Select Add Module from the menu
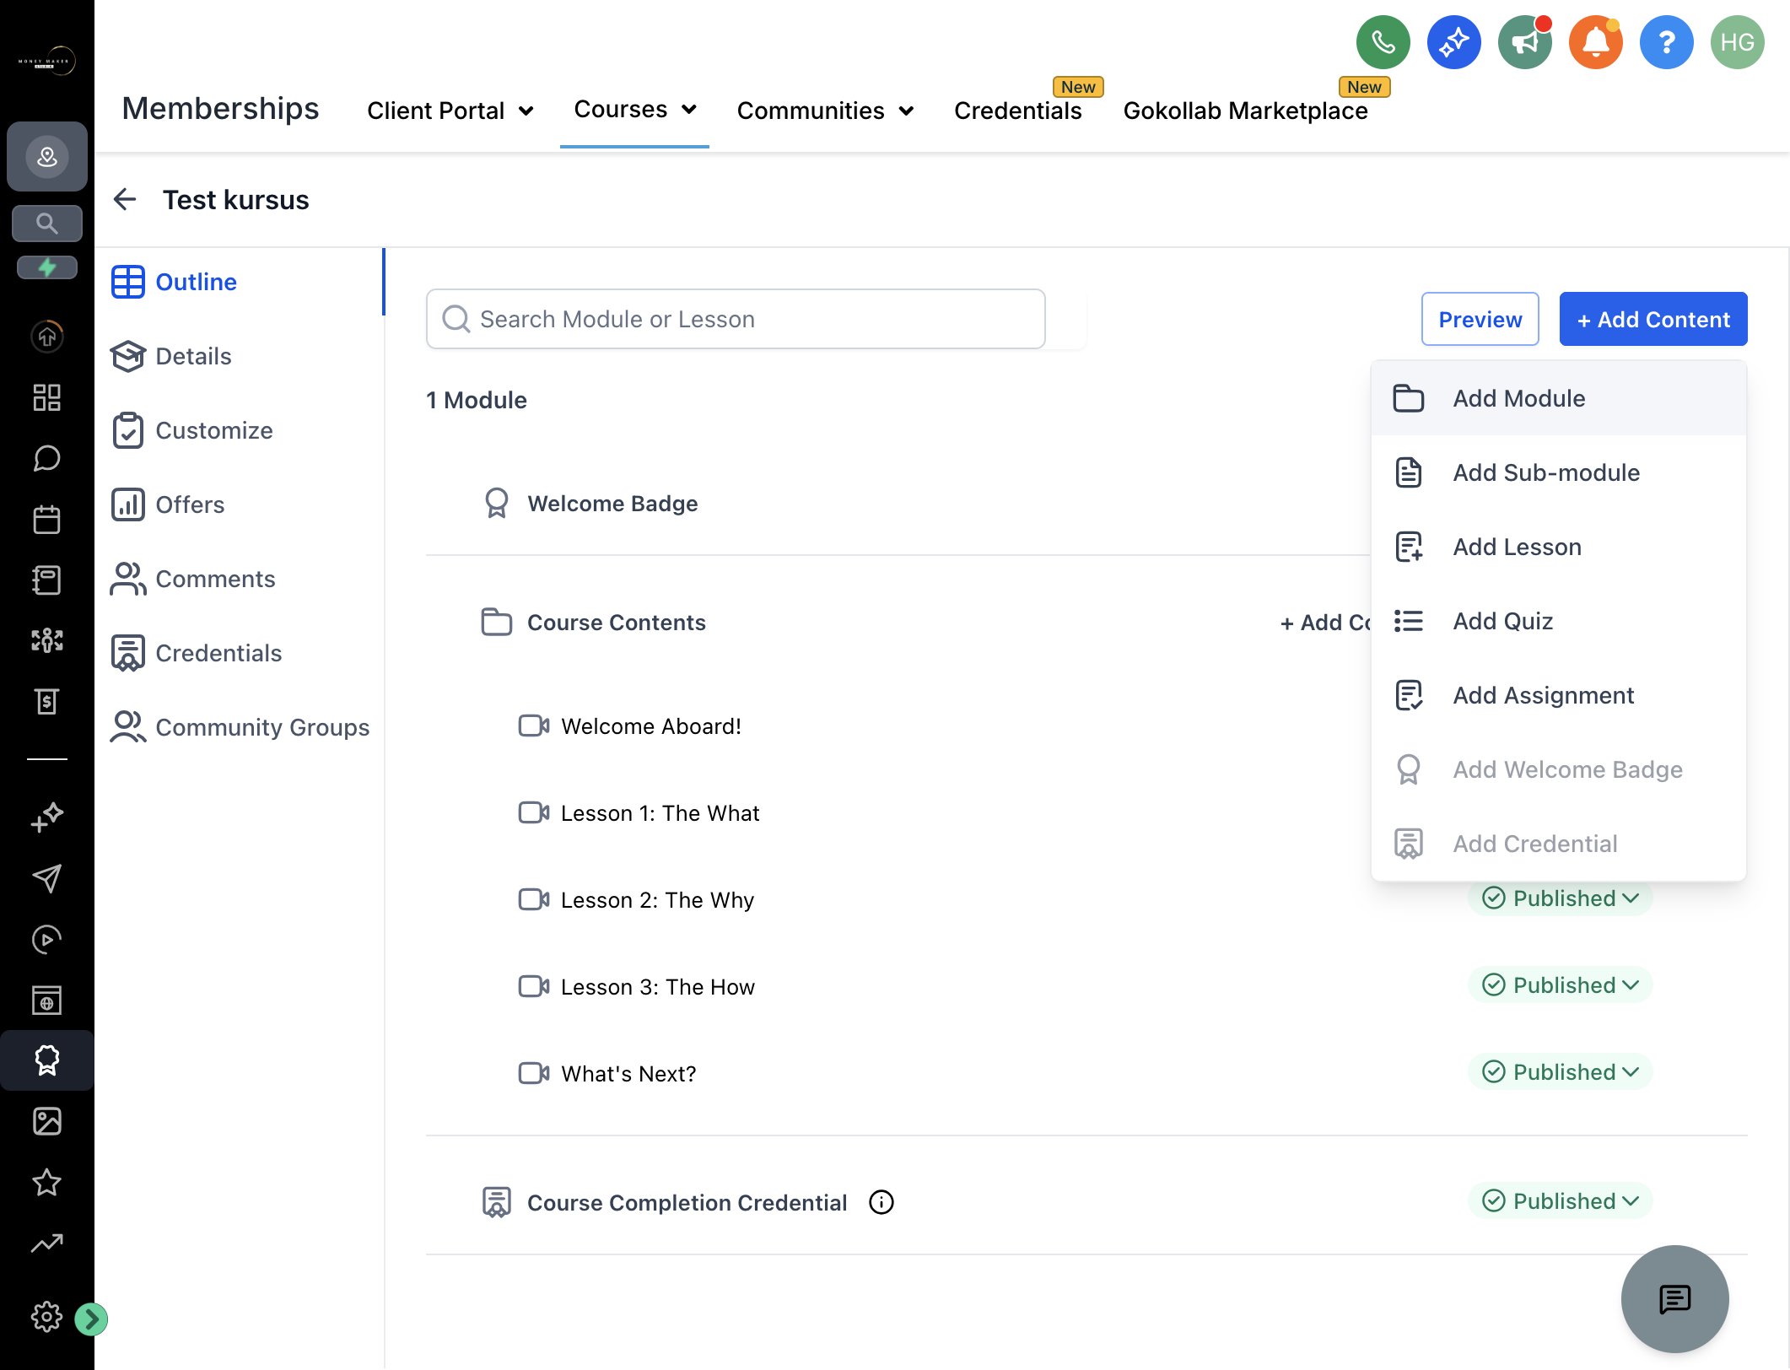1790x1370 pixels. 1558,398
